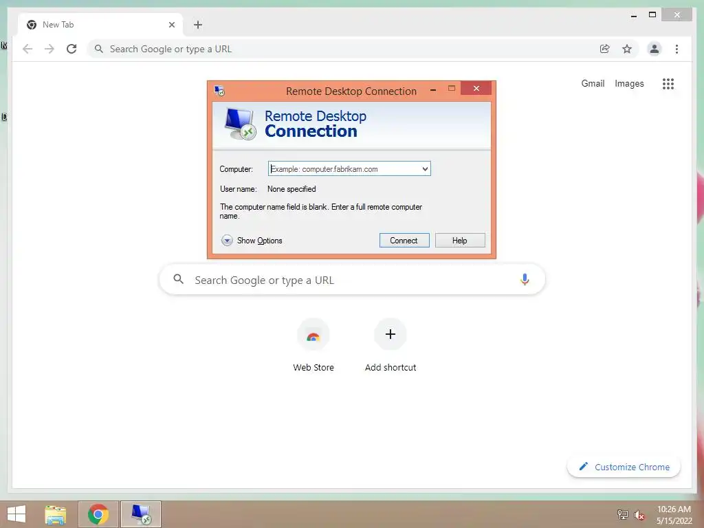Open the Google apps grid

[668, 83]
